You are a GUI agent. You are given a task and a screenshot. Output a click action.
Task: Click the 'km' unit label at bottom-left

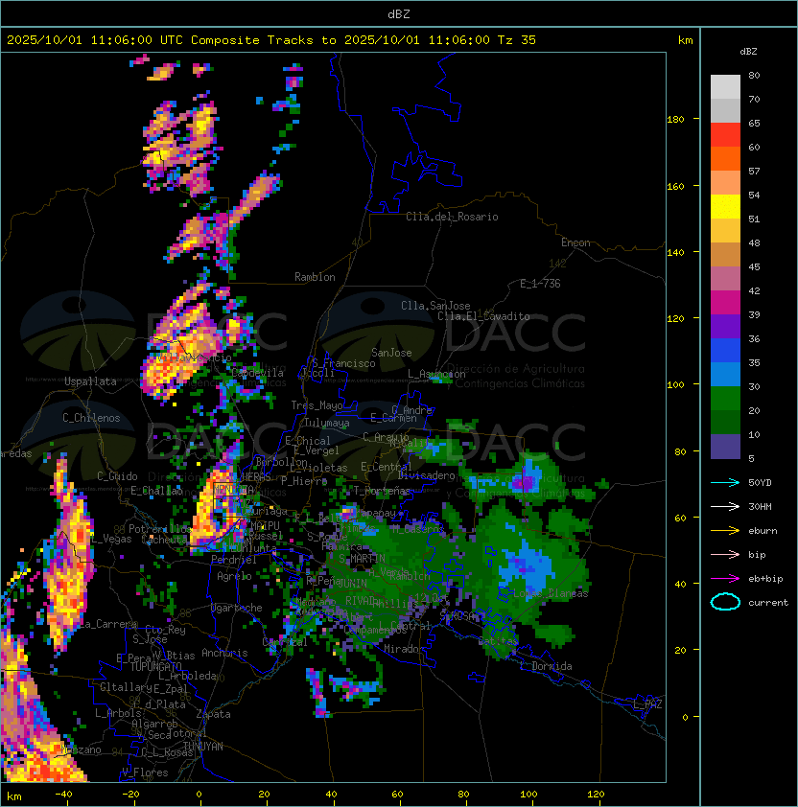[x=14, y=796]
